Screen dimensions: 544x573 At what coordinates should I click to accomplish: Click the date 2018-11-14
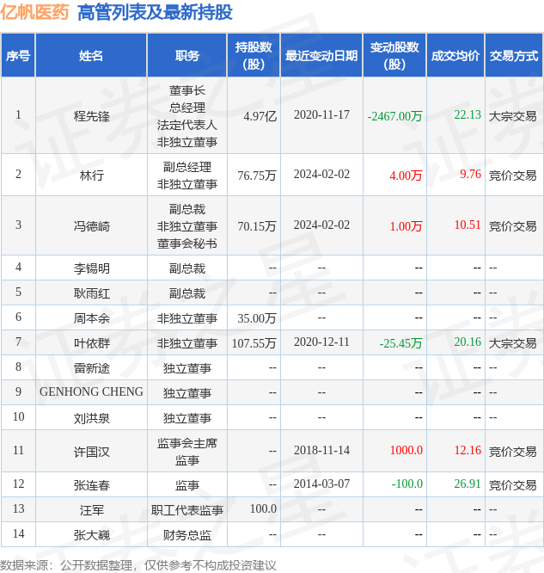[x=321, y=450]
